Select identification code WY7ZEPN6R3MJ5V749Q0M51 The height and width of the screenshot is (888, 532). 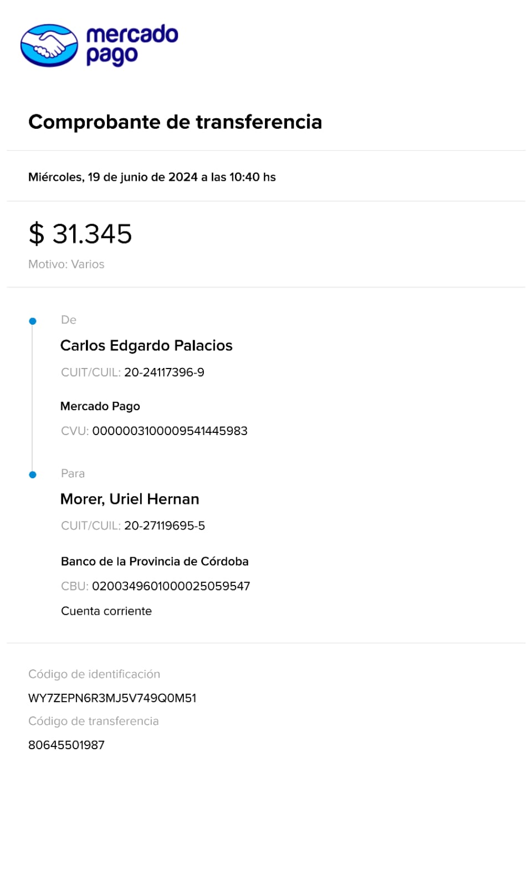click(x=112, y=698)
